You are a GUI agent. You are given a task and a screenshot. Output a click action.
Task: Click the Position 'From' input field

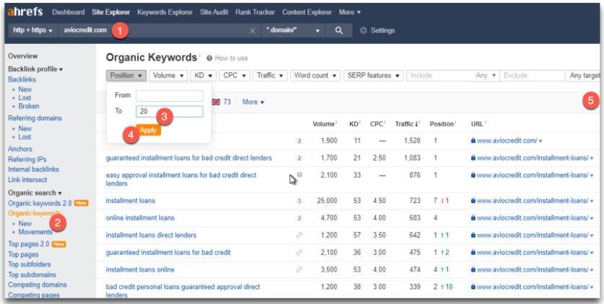pyautogui.click(x=169, y=96)
